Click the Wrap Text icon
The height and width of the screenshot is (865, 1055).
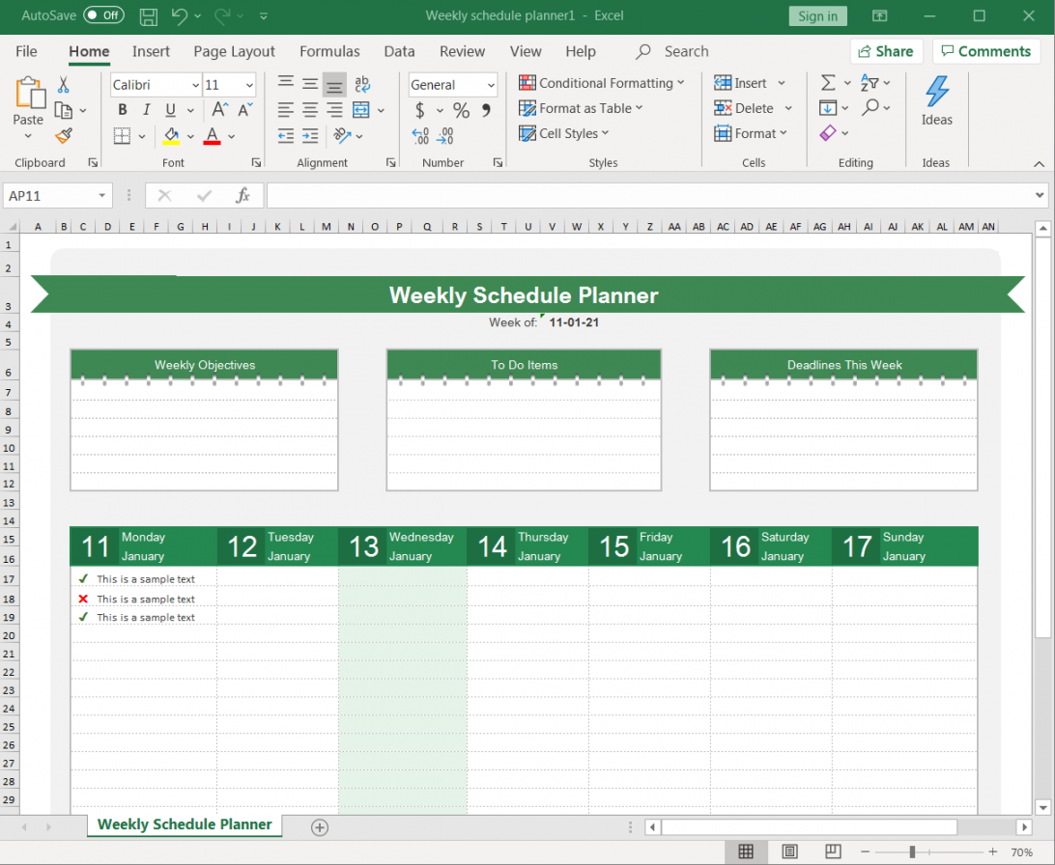tap(362, 84)
